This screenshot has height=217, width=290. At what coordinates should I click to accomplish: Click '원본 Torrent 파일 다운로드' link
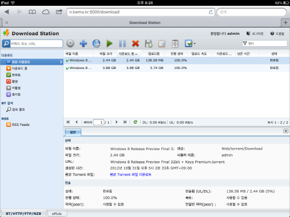click(x=131, y=174)
